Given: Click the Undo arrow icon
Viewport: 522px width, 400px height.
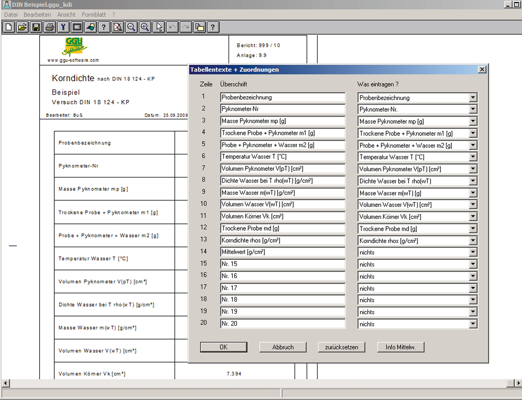Looking at the screenshot, I should click(x=172, y=27).
